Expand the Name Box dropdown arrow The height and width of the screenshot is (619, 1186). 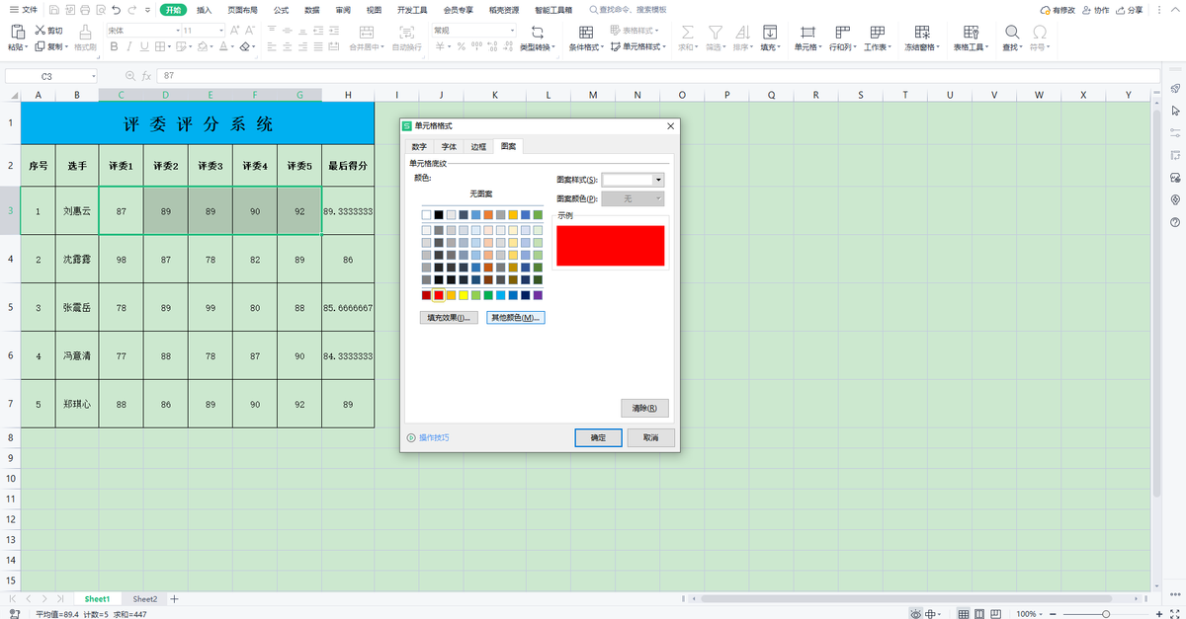94,76
